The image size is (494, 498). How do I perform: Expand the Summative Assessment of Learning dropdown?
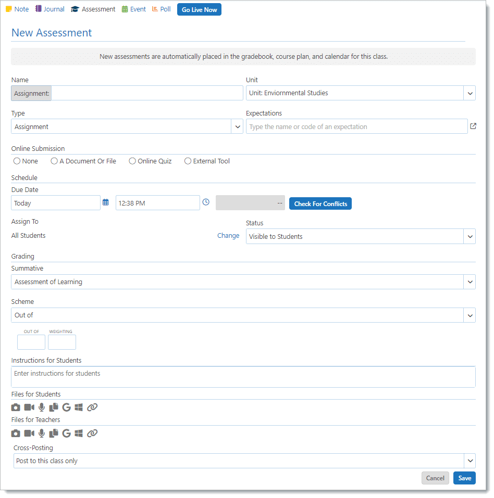point(470,283)
